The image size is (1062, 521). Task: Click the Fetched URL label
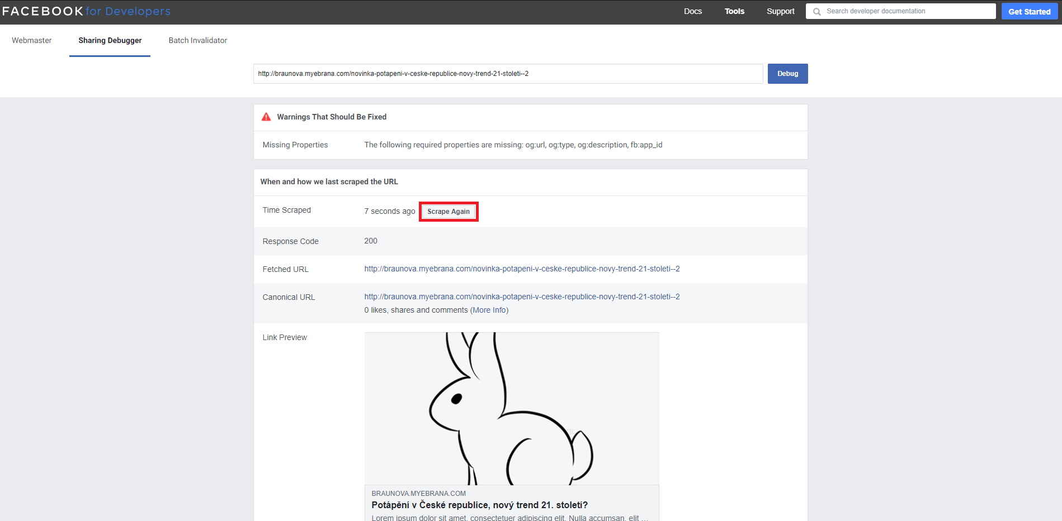pyautogui.click(x=285, y=269)
